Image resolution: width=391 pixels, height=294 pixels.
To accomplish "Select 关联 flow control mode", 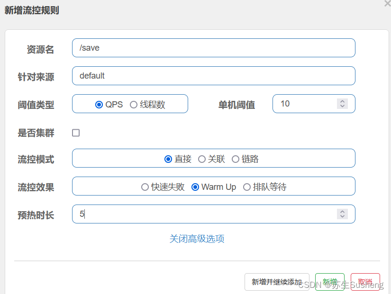I will [x=202, y=159].
